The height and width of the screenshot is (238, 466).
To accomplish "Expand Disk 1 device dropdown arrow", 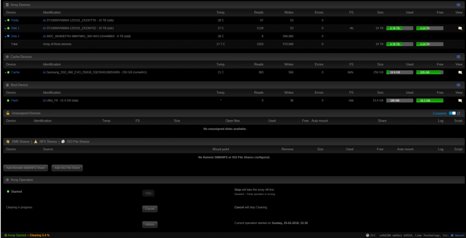I will [5, 28].
